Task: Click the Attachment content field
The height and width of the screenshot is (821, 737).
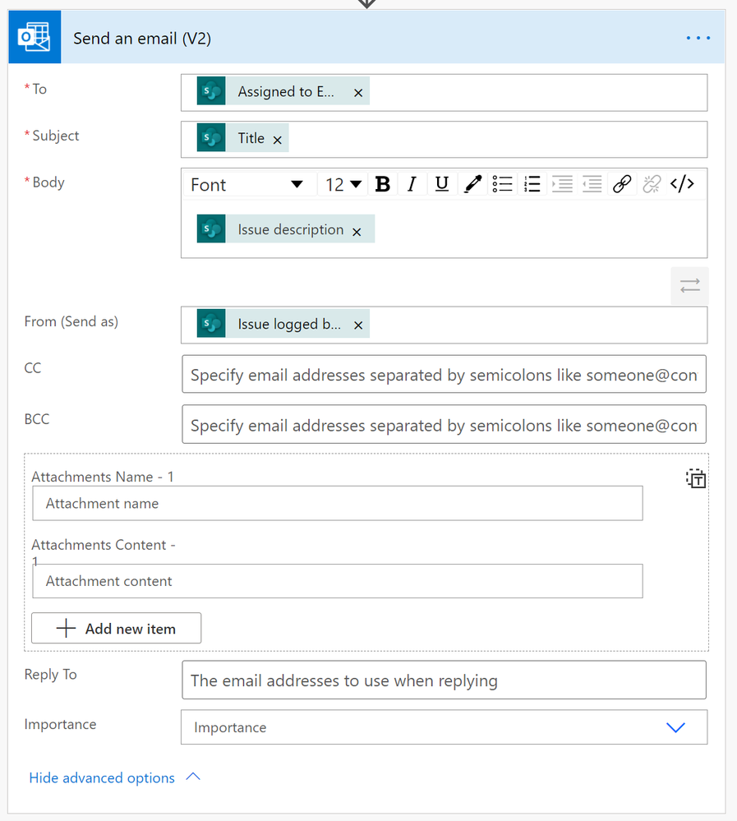Action: point(338,581)
